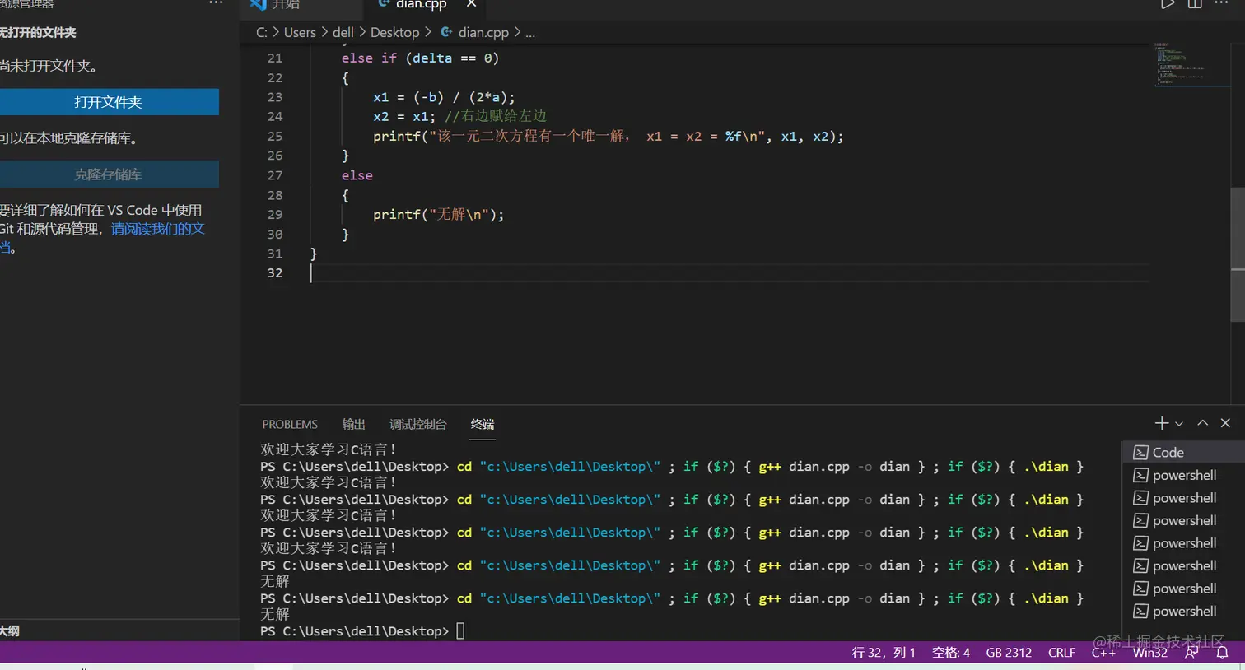
Task: Switch to the 调试控制台 tab
Action: coord(417,425)
